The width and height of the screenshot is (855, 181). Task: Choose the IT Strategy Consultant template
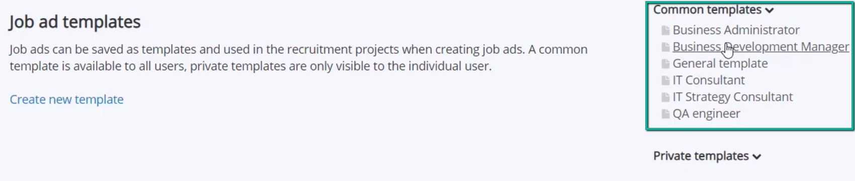732,97
